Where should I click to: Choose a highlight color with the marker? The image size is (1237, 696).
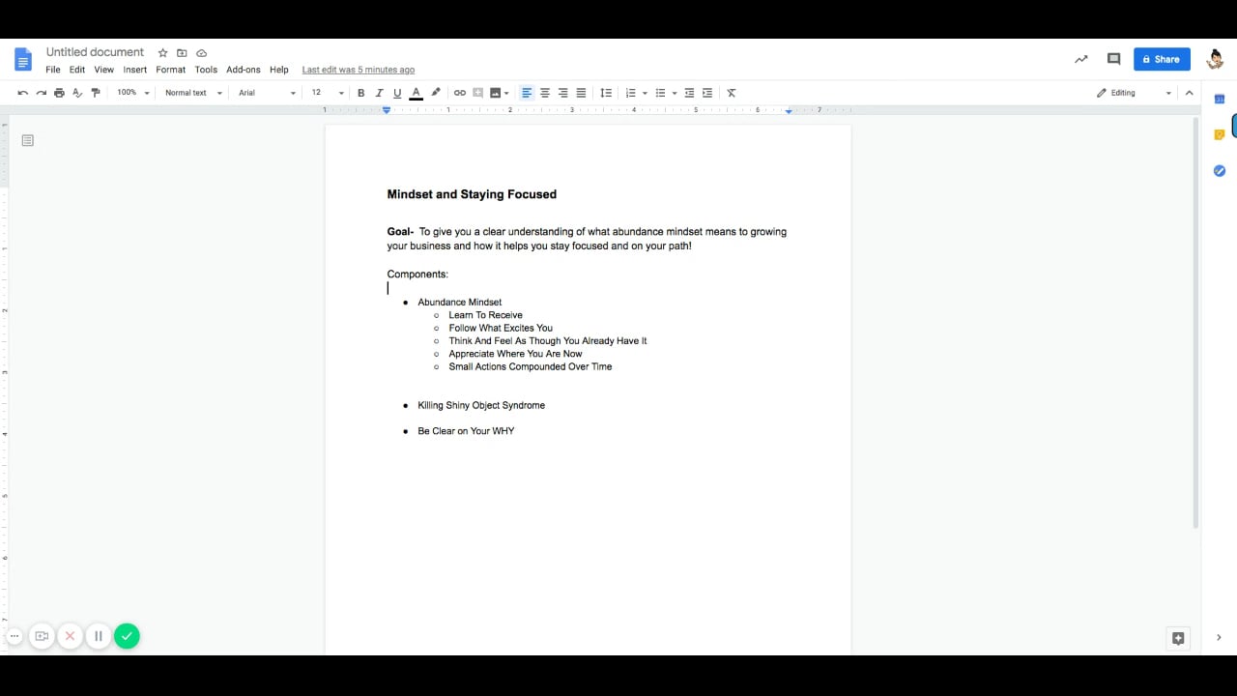[x=436, y=93]
